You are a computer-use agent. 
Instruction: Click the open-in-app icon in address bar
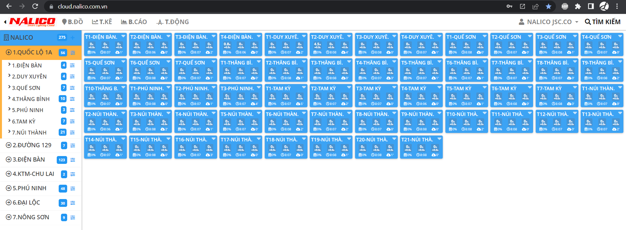point(522,6)
